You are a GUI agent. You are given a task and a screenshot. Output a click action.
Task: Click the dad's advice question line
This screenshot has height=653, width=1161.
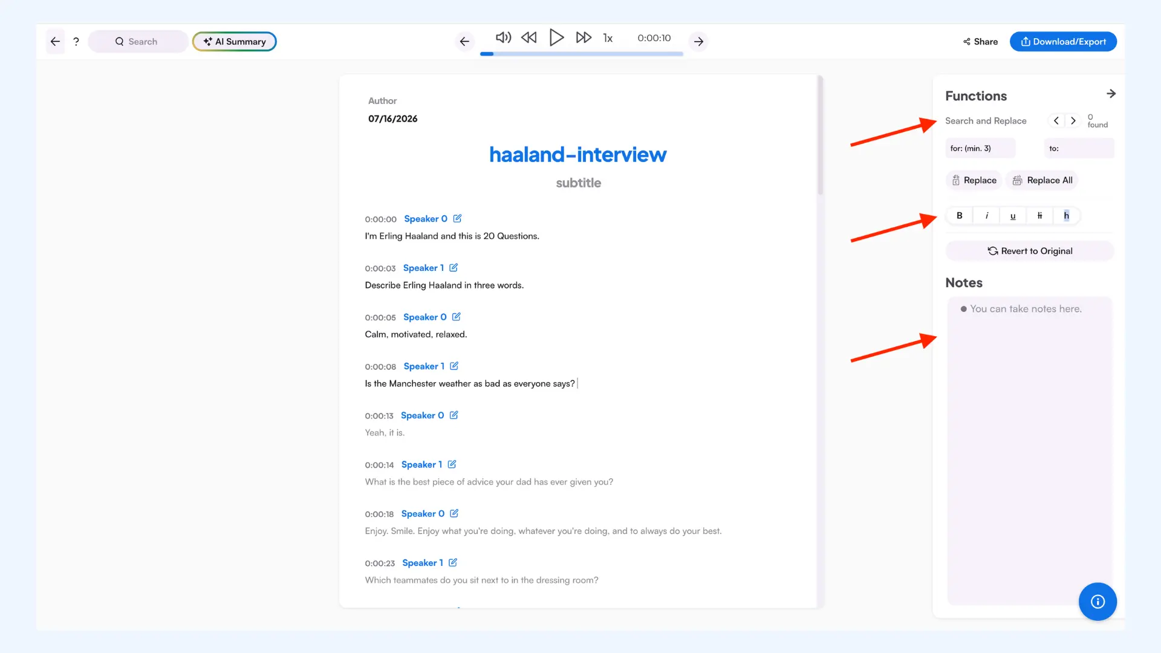click(x=489, y=482)
